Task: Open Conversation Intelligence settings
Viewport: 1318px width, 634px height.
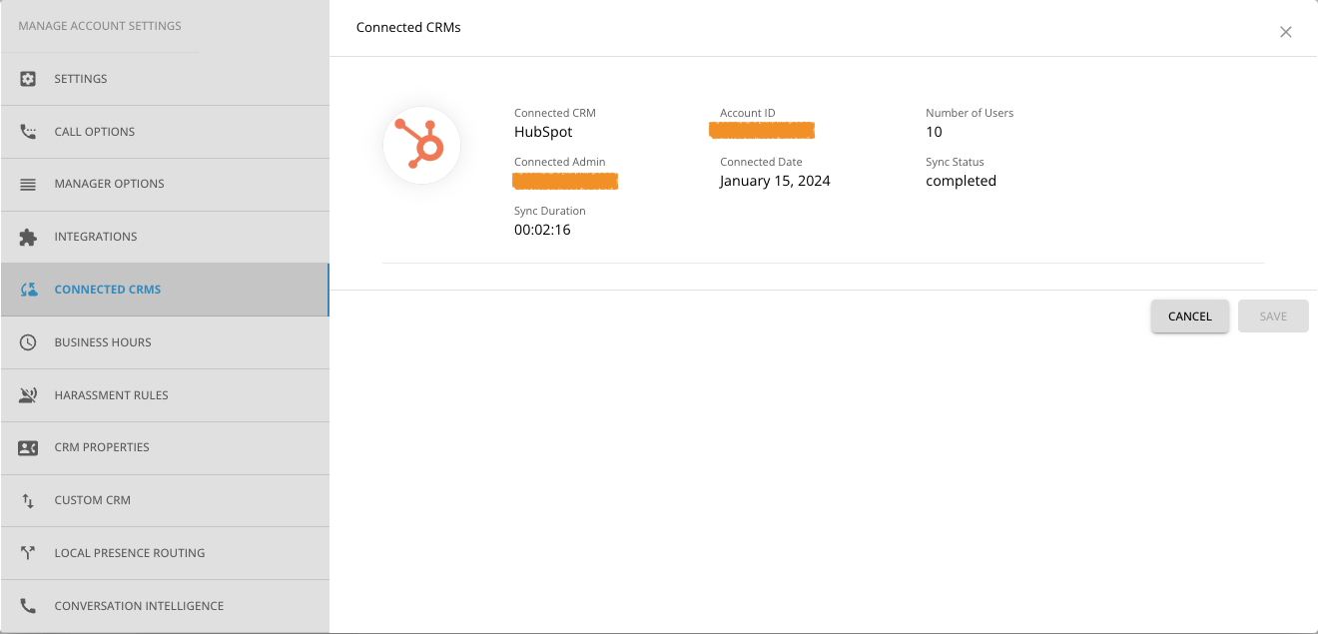Action: (165, 606)
